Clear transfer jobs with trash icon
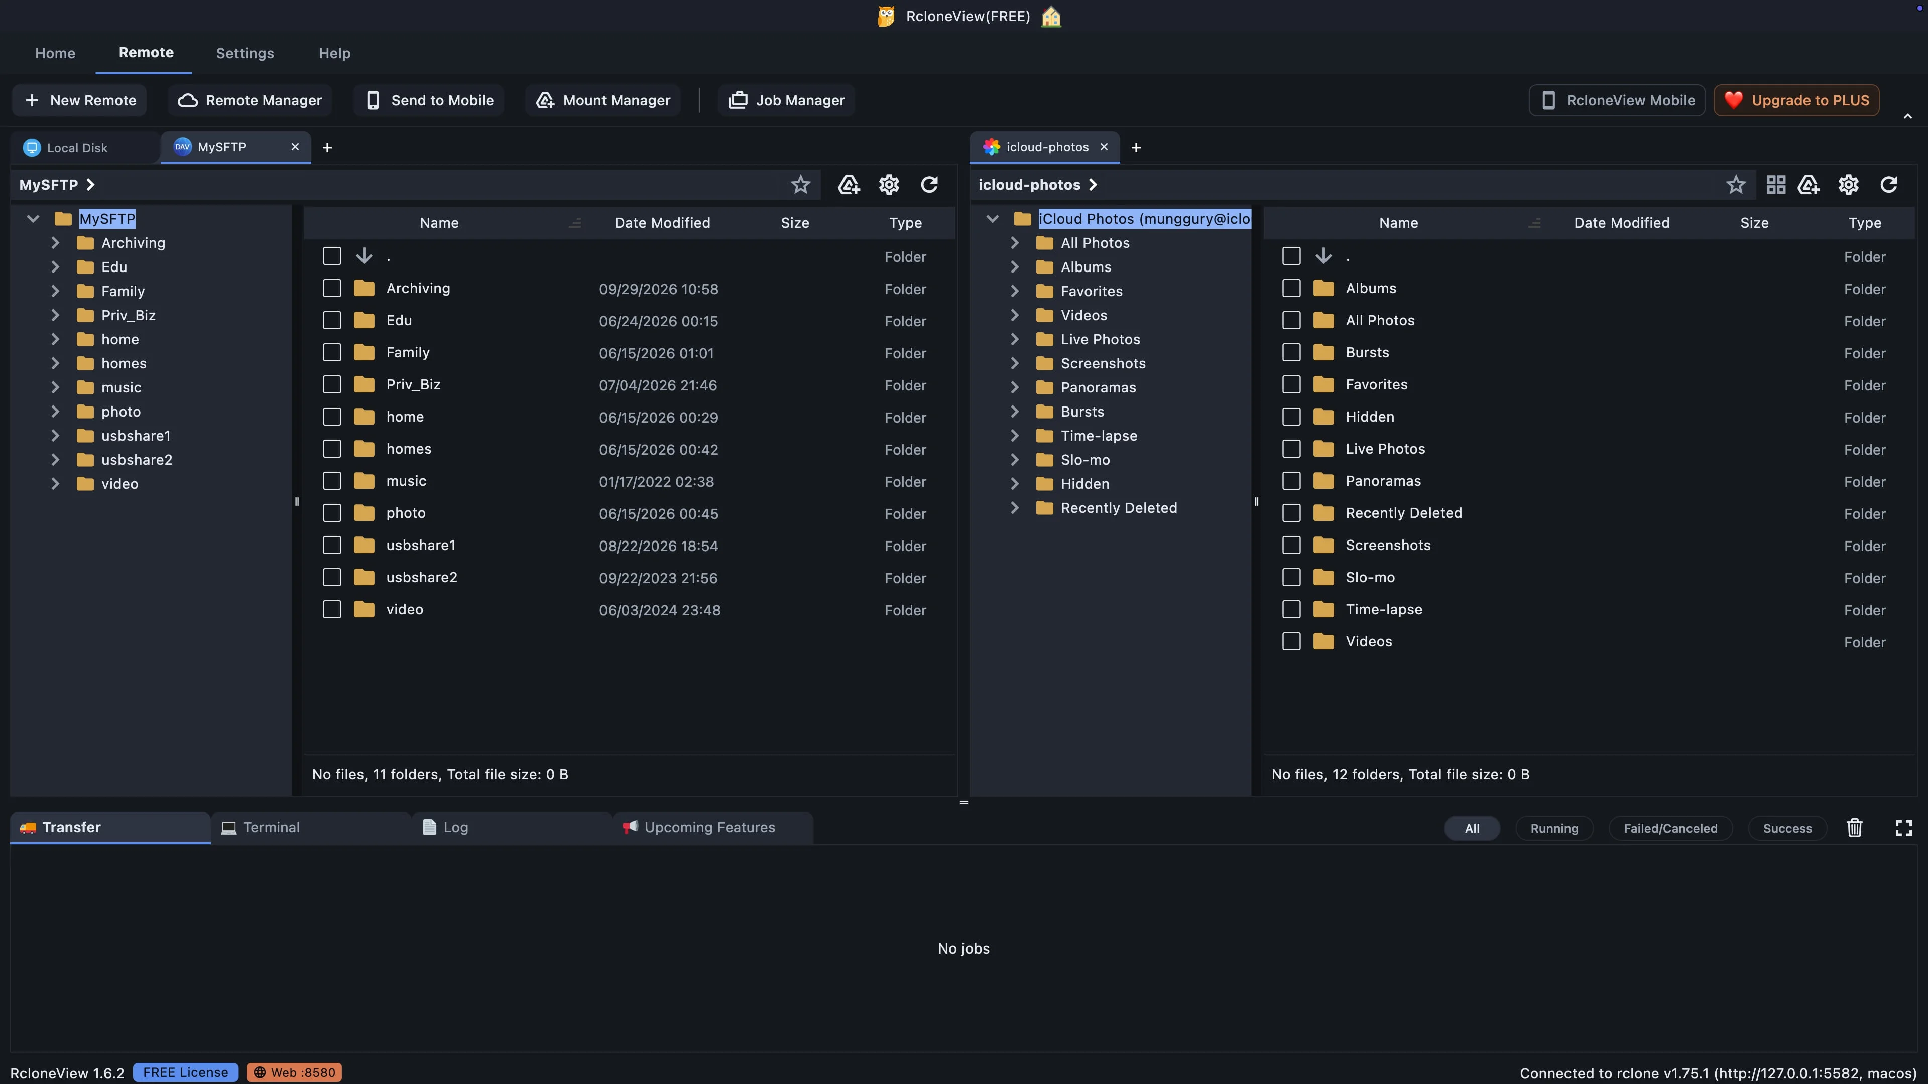 [x=1854, y=828]
